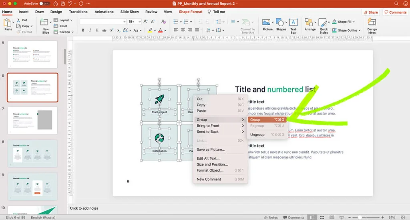Screen dimensions: 410x220
Task: Click Tell me search box
Action: (216, 12)
